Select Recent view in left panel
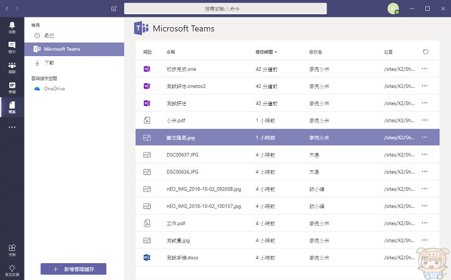Image resolution: width=451 pixels, height=280 pixels. click(74, 35)
